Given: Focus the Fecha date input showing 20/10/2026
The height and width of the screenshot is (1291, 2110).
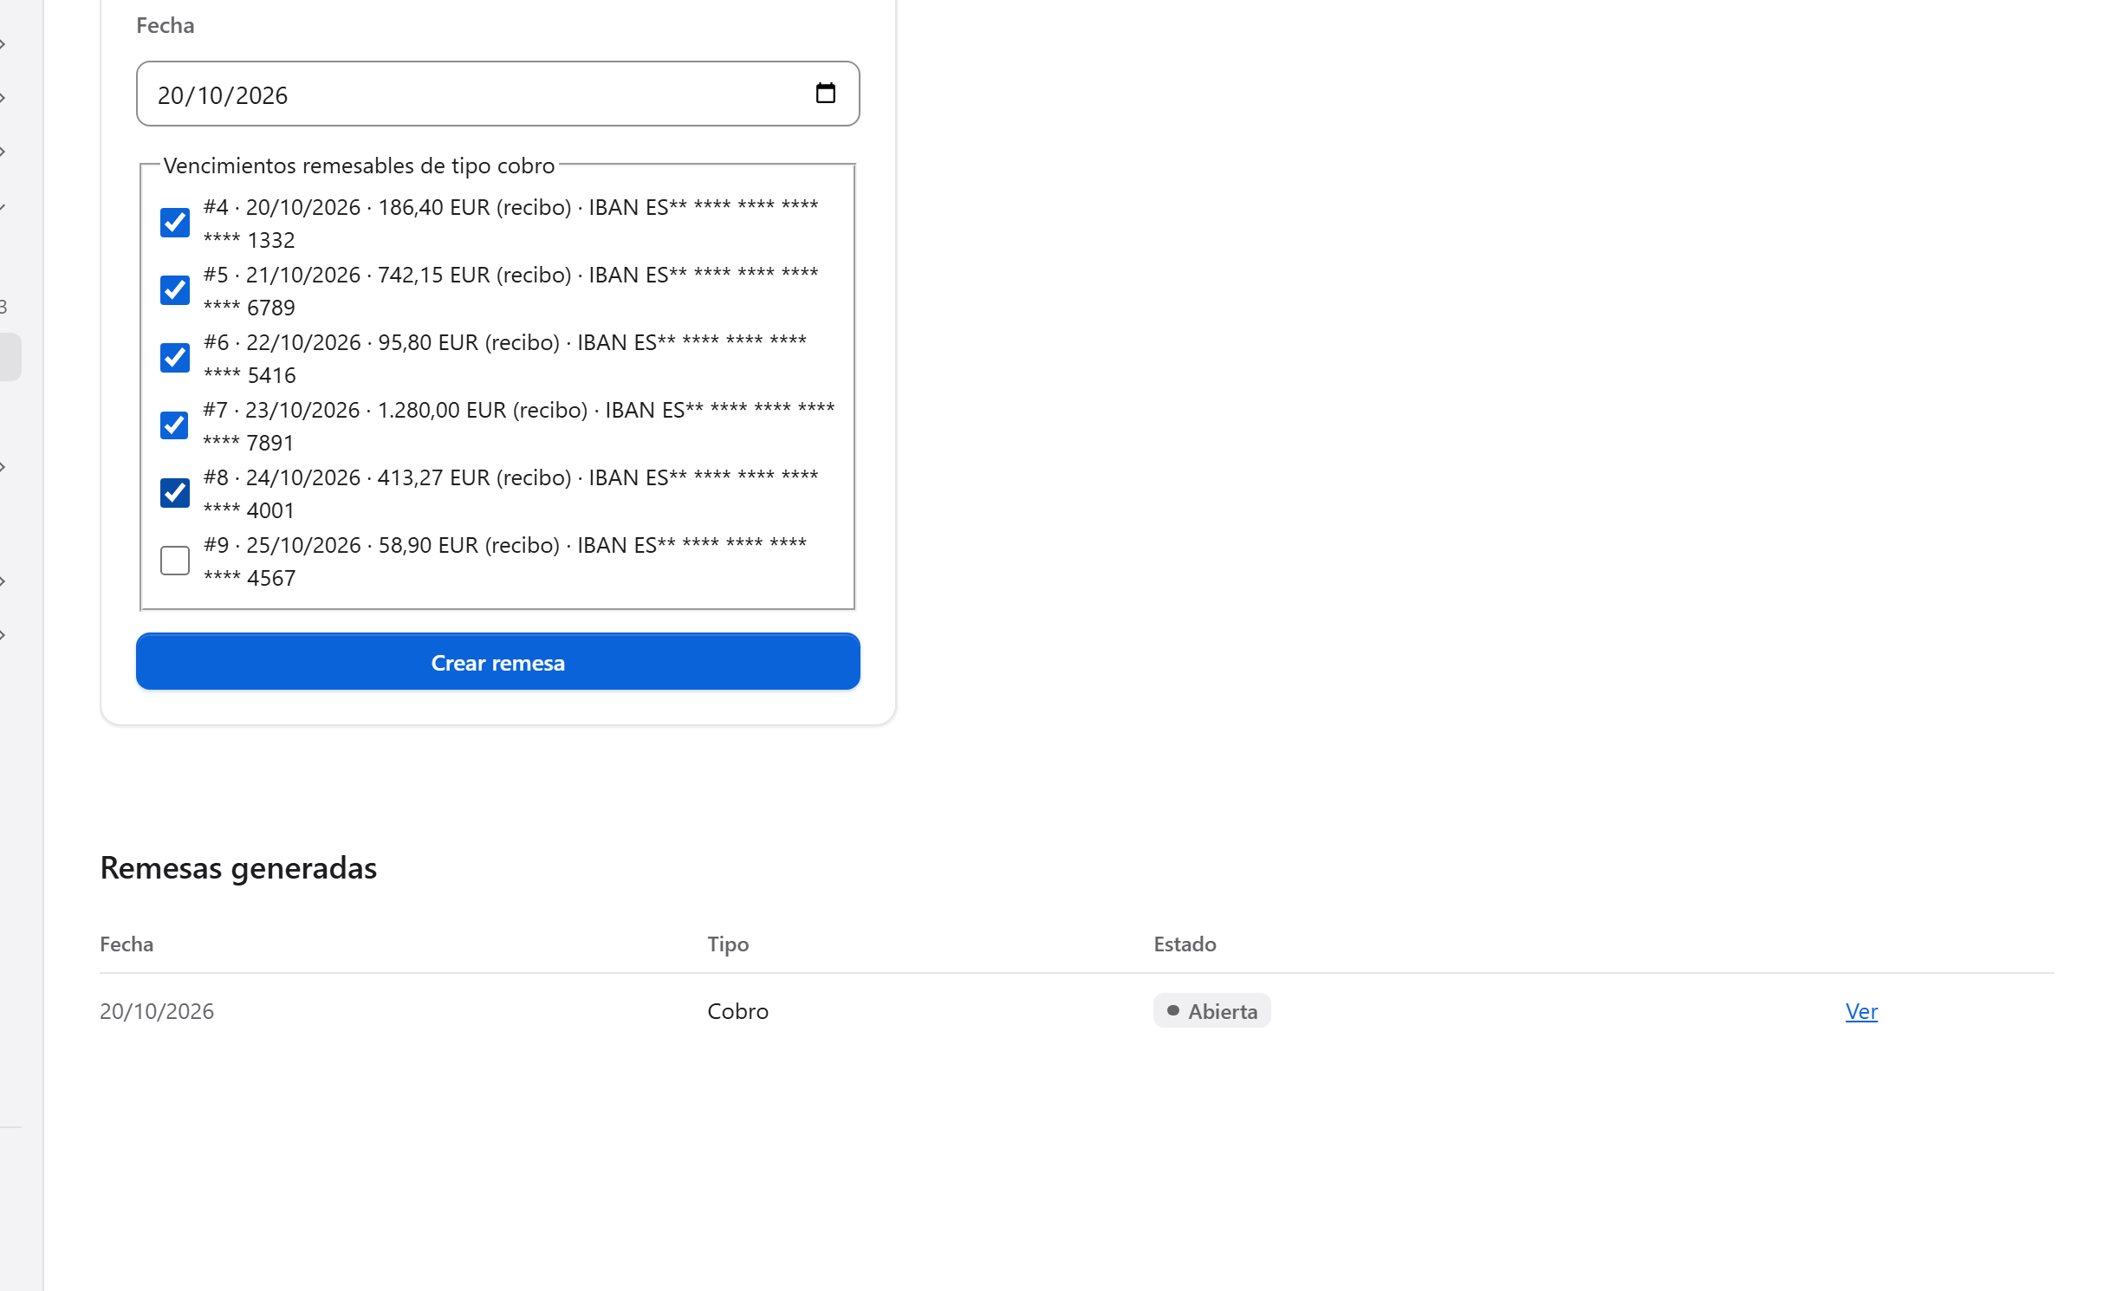Looking at the screenshot, I should [497, 94].
